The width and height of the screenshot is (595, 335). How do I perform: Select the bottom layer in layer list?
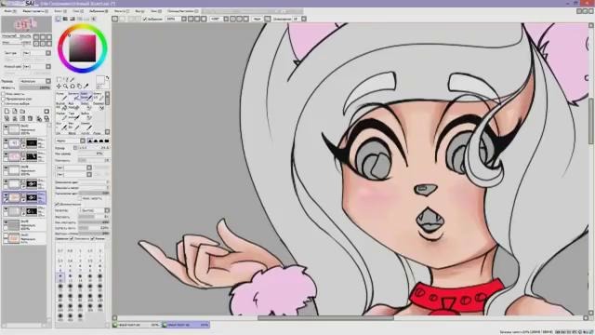coord(24,238)
